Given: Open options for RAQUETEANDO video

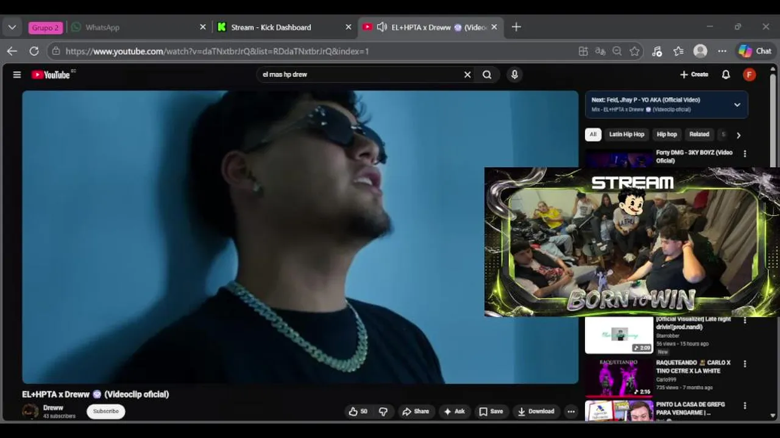Looking at the screenshot, I should pos(745,364).
